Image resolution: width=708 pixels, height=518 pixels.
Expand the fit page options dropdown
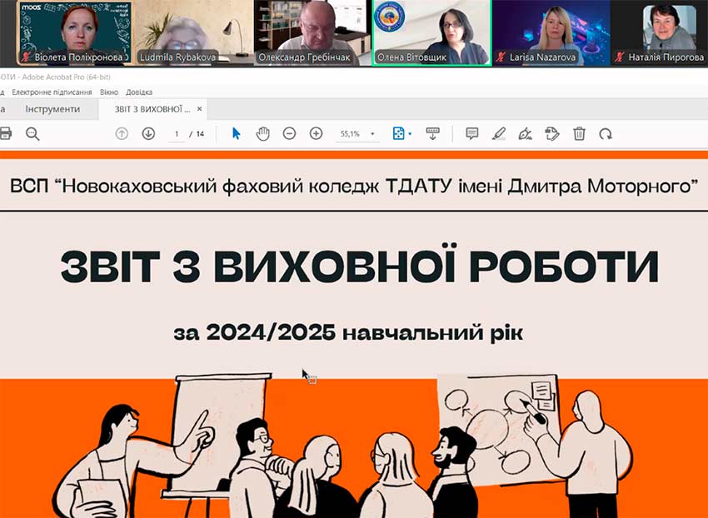[410, 134]
